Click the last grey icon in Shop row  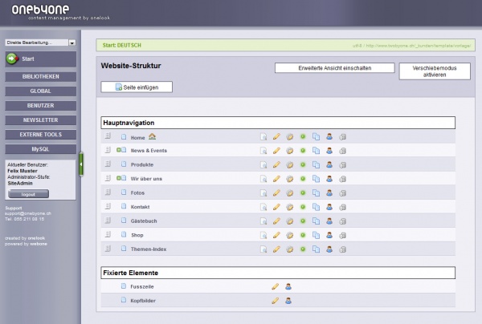coord(342,235)
